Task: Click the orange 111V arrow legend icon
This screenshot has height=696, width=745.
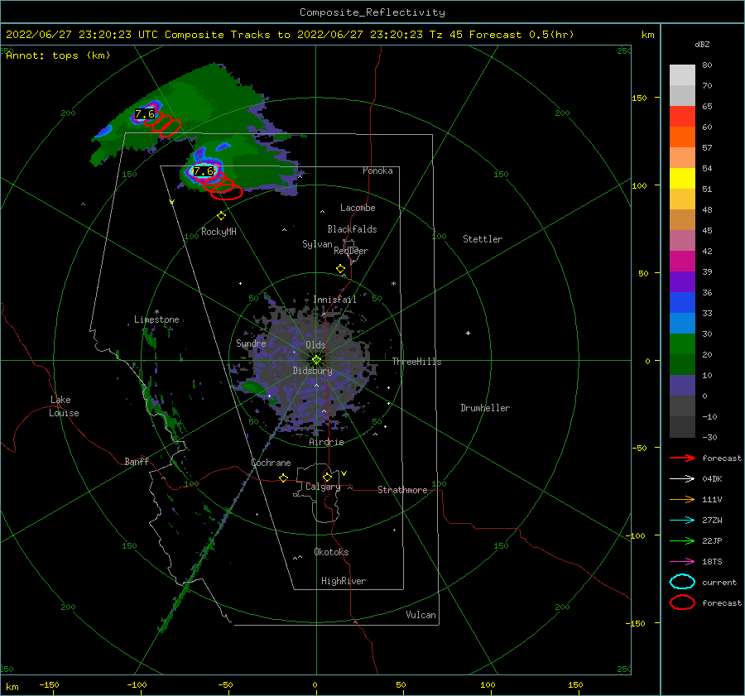Action: tap(682, 499)
